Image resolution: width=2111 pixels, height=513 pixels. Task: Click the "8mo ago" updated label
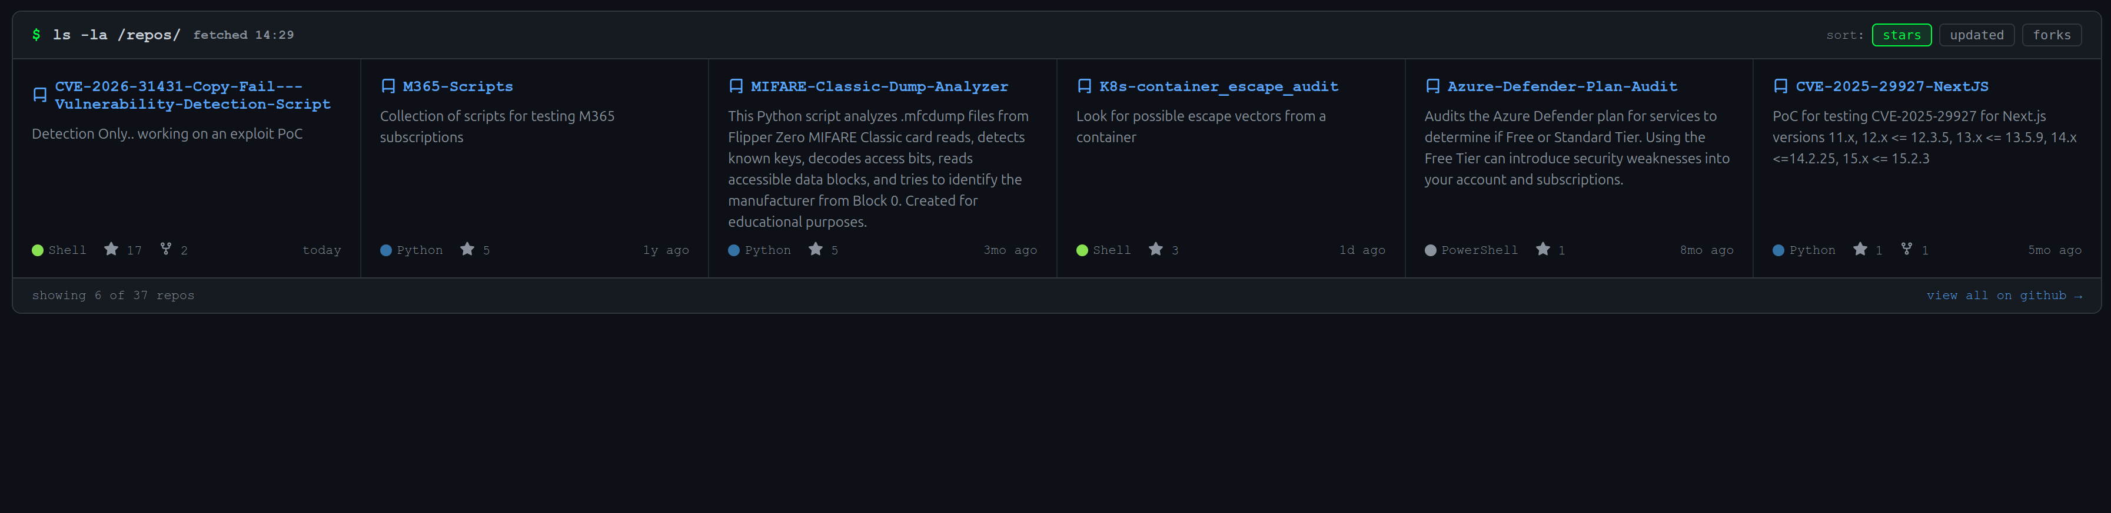(x=1706, y=250)
